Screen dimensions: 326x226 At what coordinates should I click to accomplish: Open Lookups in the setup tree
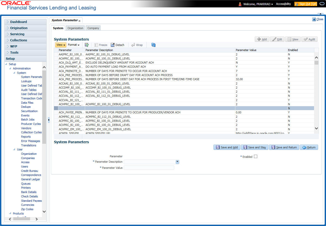click(x=26, y=81)
